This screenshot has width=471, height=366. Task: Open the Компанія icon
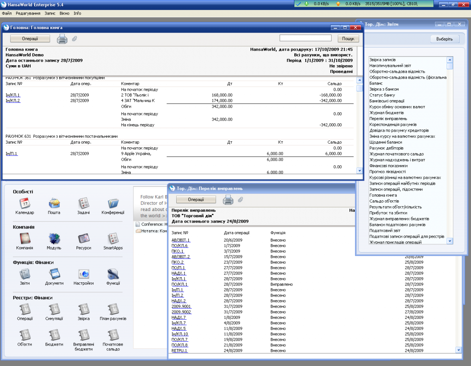pyautogui.click(x=25, y=238)
